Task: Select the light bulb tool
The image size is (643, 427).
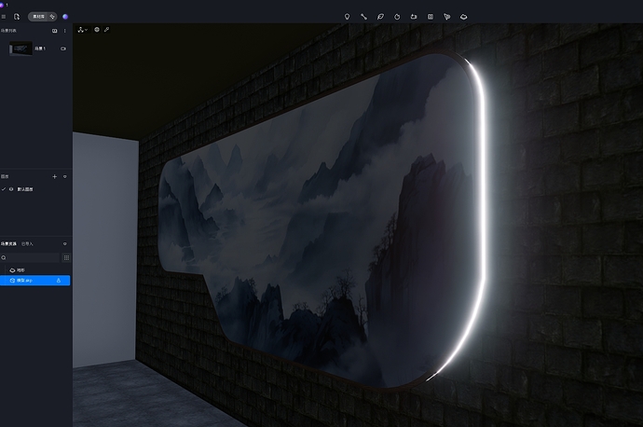Action: point(347,17)
